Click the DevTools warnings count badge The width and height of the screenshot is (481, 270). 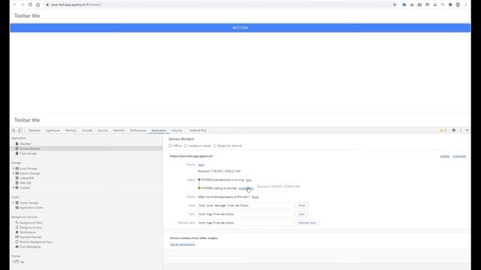point(443,130)
